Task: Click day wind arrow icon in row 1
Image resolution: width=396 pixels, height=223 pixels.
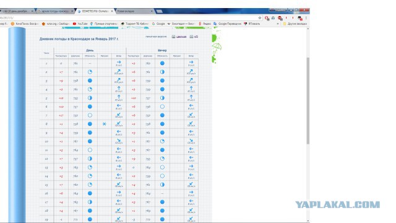Action: (x=119, y=62)
